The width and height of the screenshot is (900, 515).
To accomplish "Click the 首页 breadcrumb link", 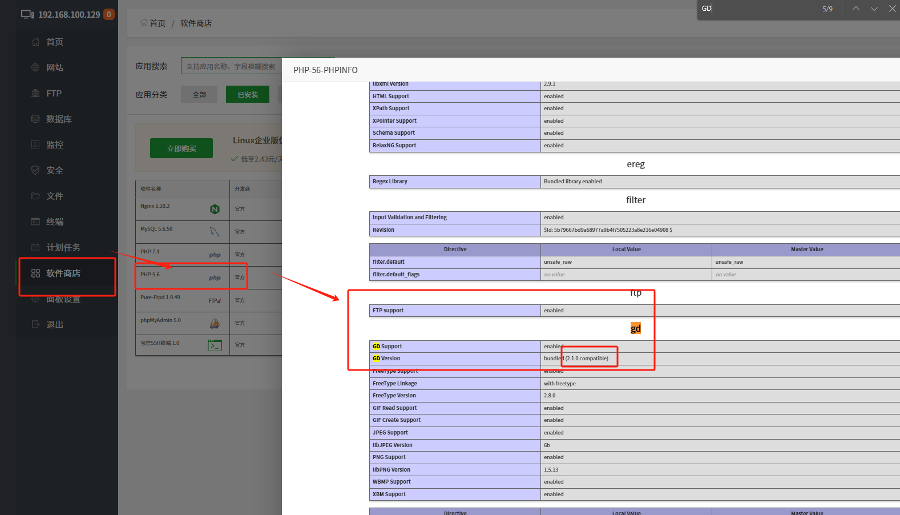I will click(x=157, y=23).
